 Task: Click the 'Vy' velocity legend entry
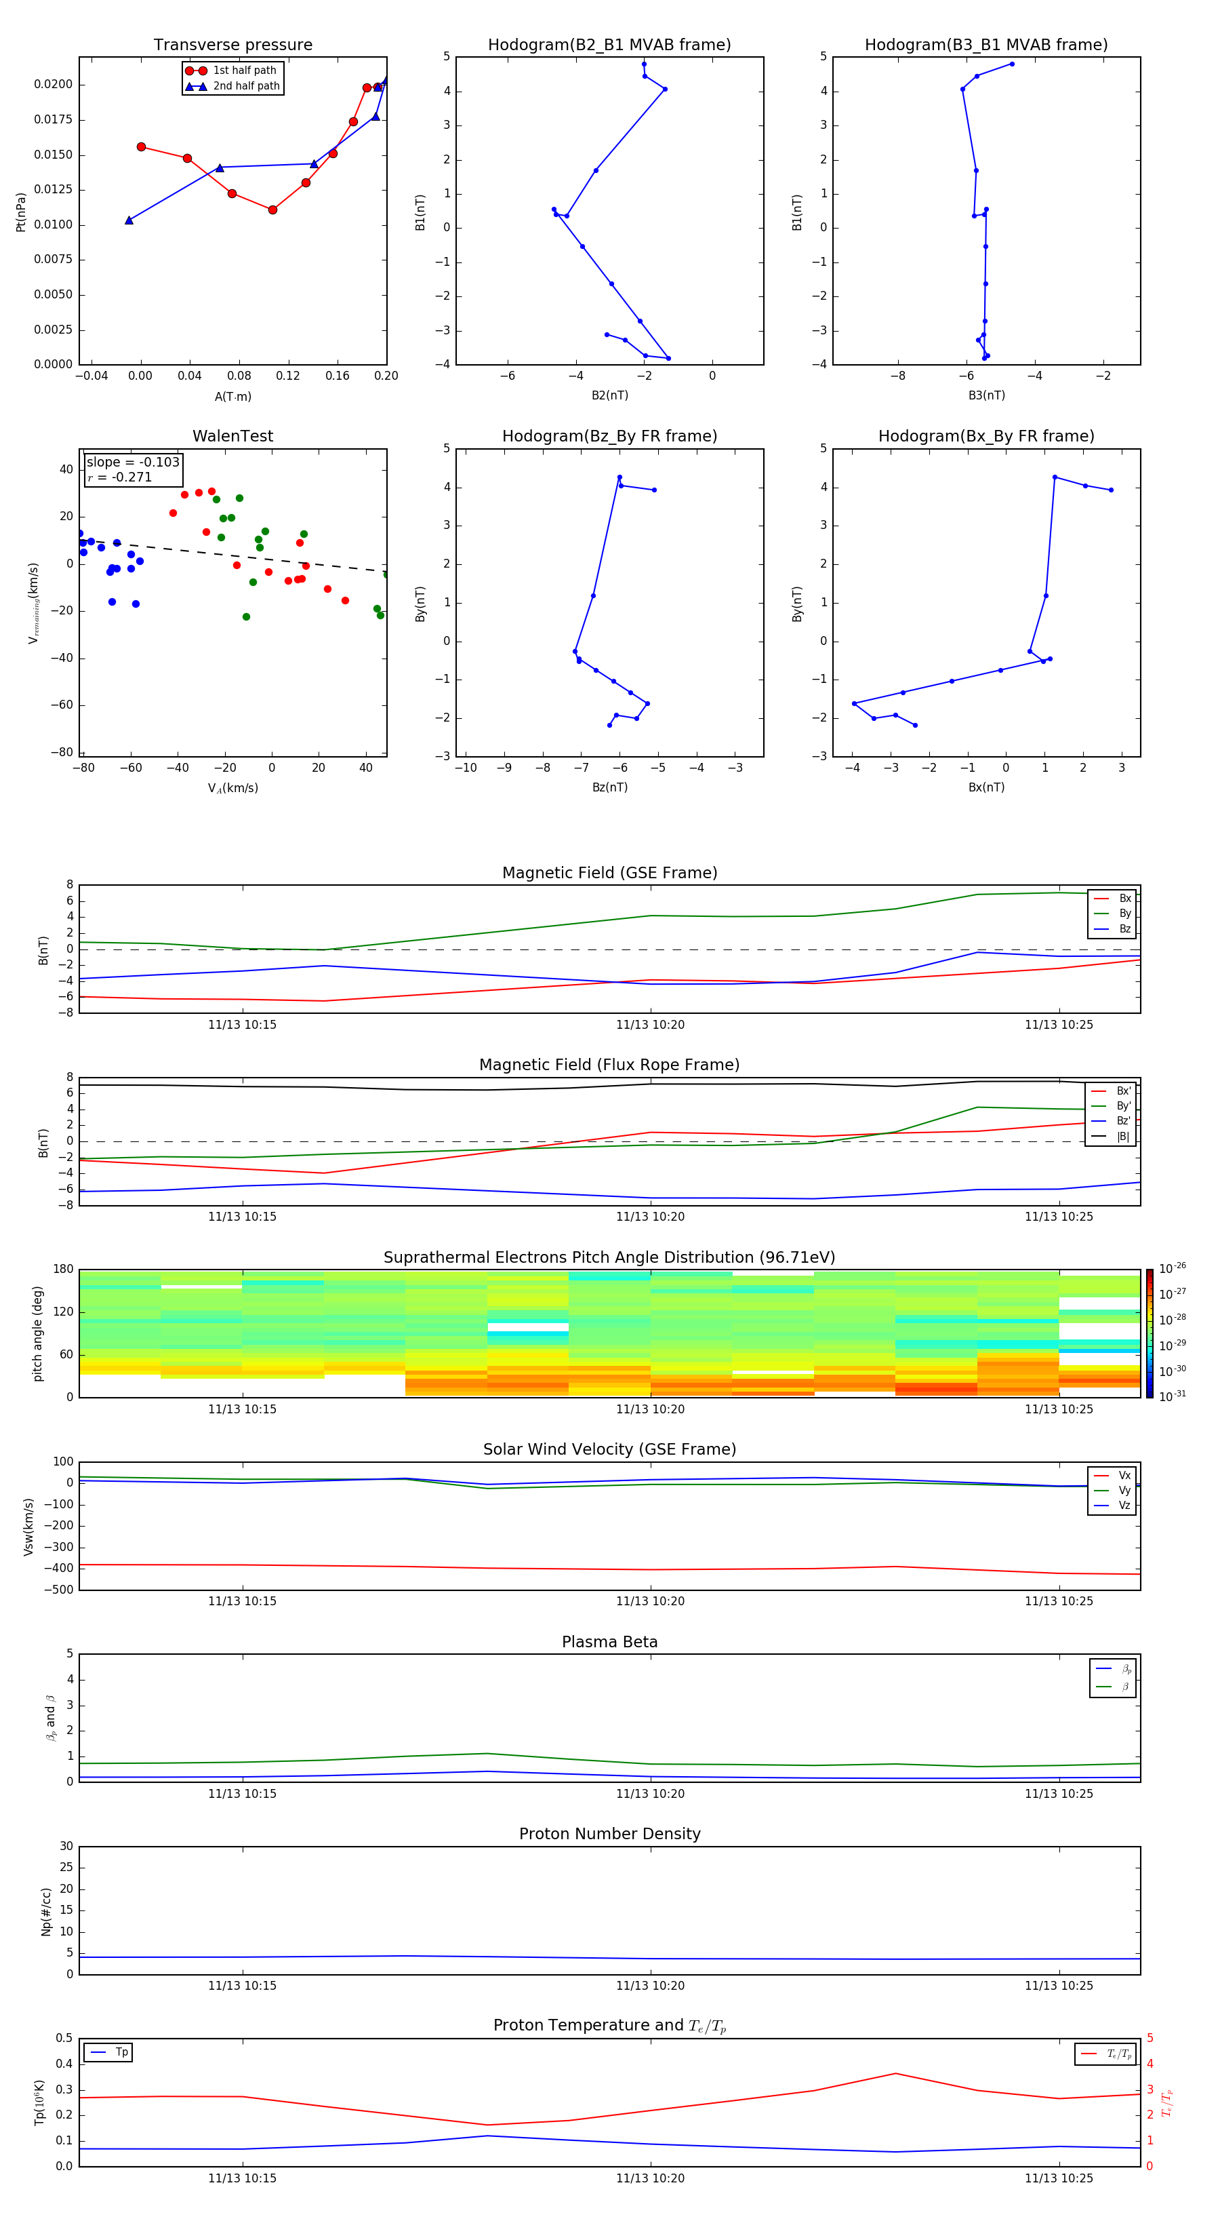click(1112, 1490)
